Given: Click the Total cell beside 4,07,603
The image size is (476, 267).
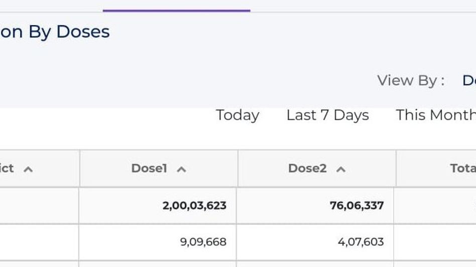Looking at the screenshot, I should coord(435,242).
